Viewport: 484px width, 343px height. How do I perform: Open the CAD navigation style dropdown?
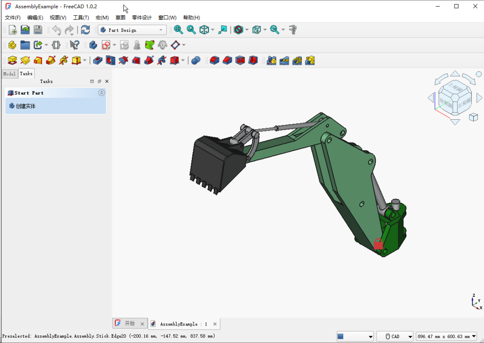coord(394,336)
